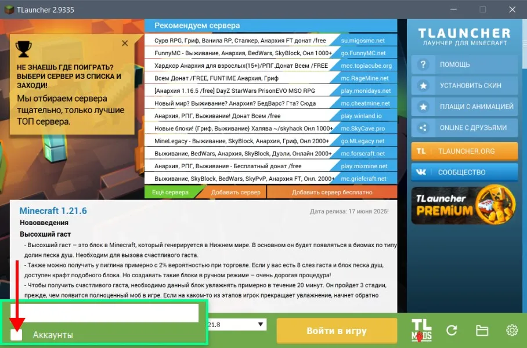Minimize the TLauncher window
The image size is (527, 348).
coord(453,9)
